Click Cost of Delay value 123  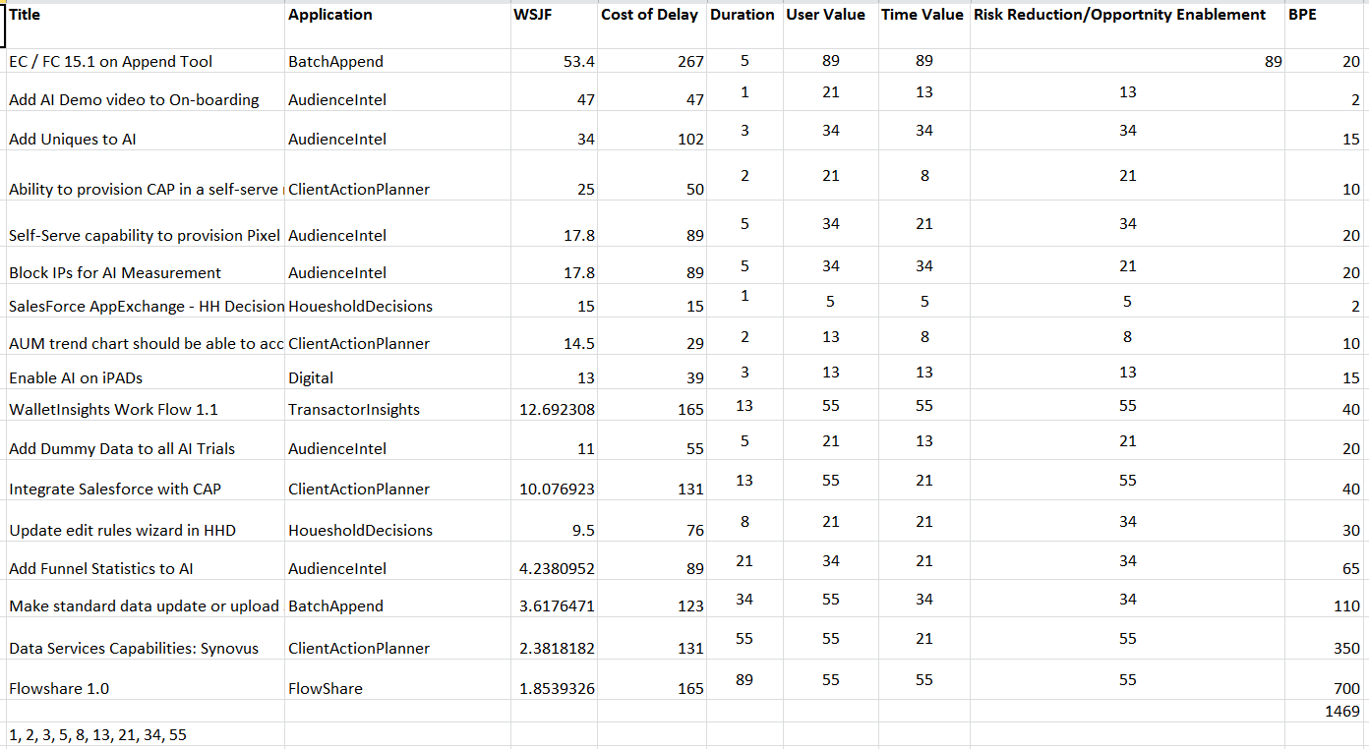653,600
